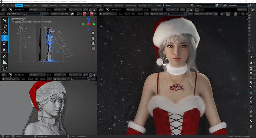Toggle camera view in small viewport
The width and height of the screenshot is (256, 138).
tap(93, 43)
